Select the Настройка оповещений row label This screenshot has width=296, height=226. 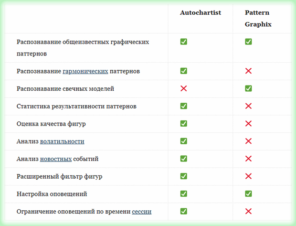pos(52,194)
